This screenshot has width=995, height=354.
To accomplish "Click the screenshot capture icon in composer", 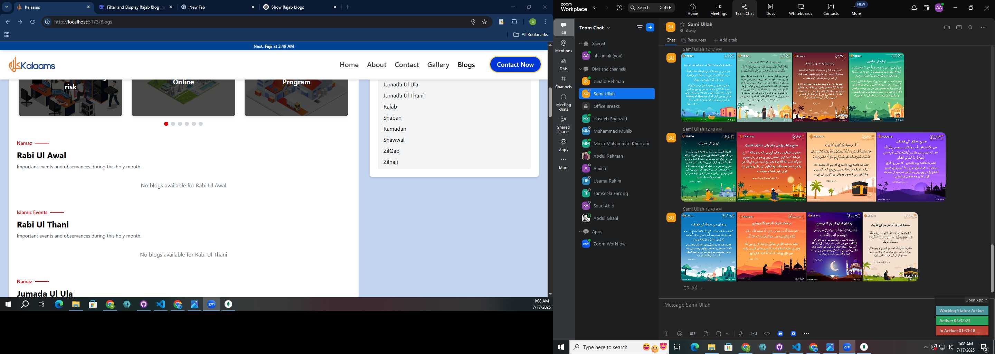I will click(719, 334).
